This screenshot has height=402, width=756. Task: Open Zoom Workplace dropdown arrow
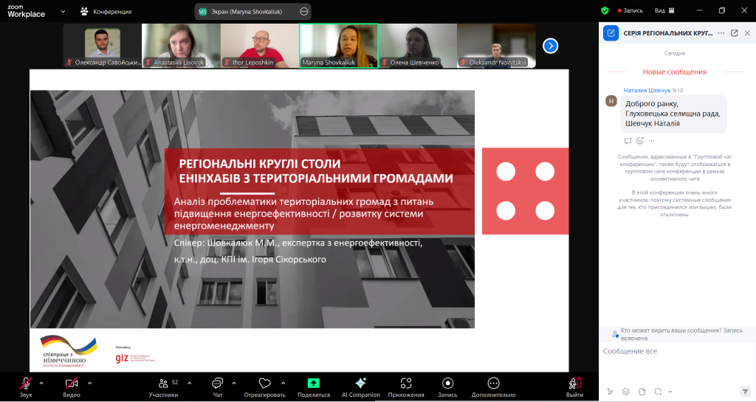pyautogui.click(x=63, y=11)
